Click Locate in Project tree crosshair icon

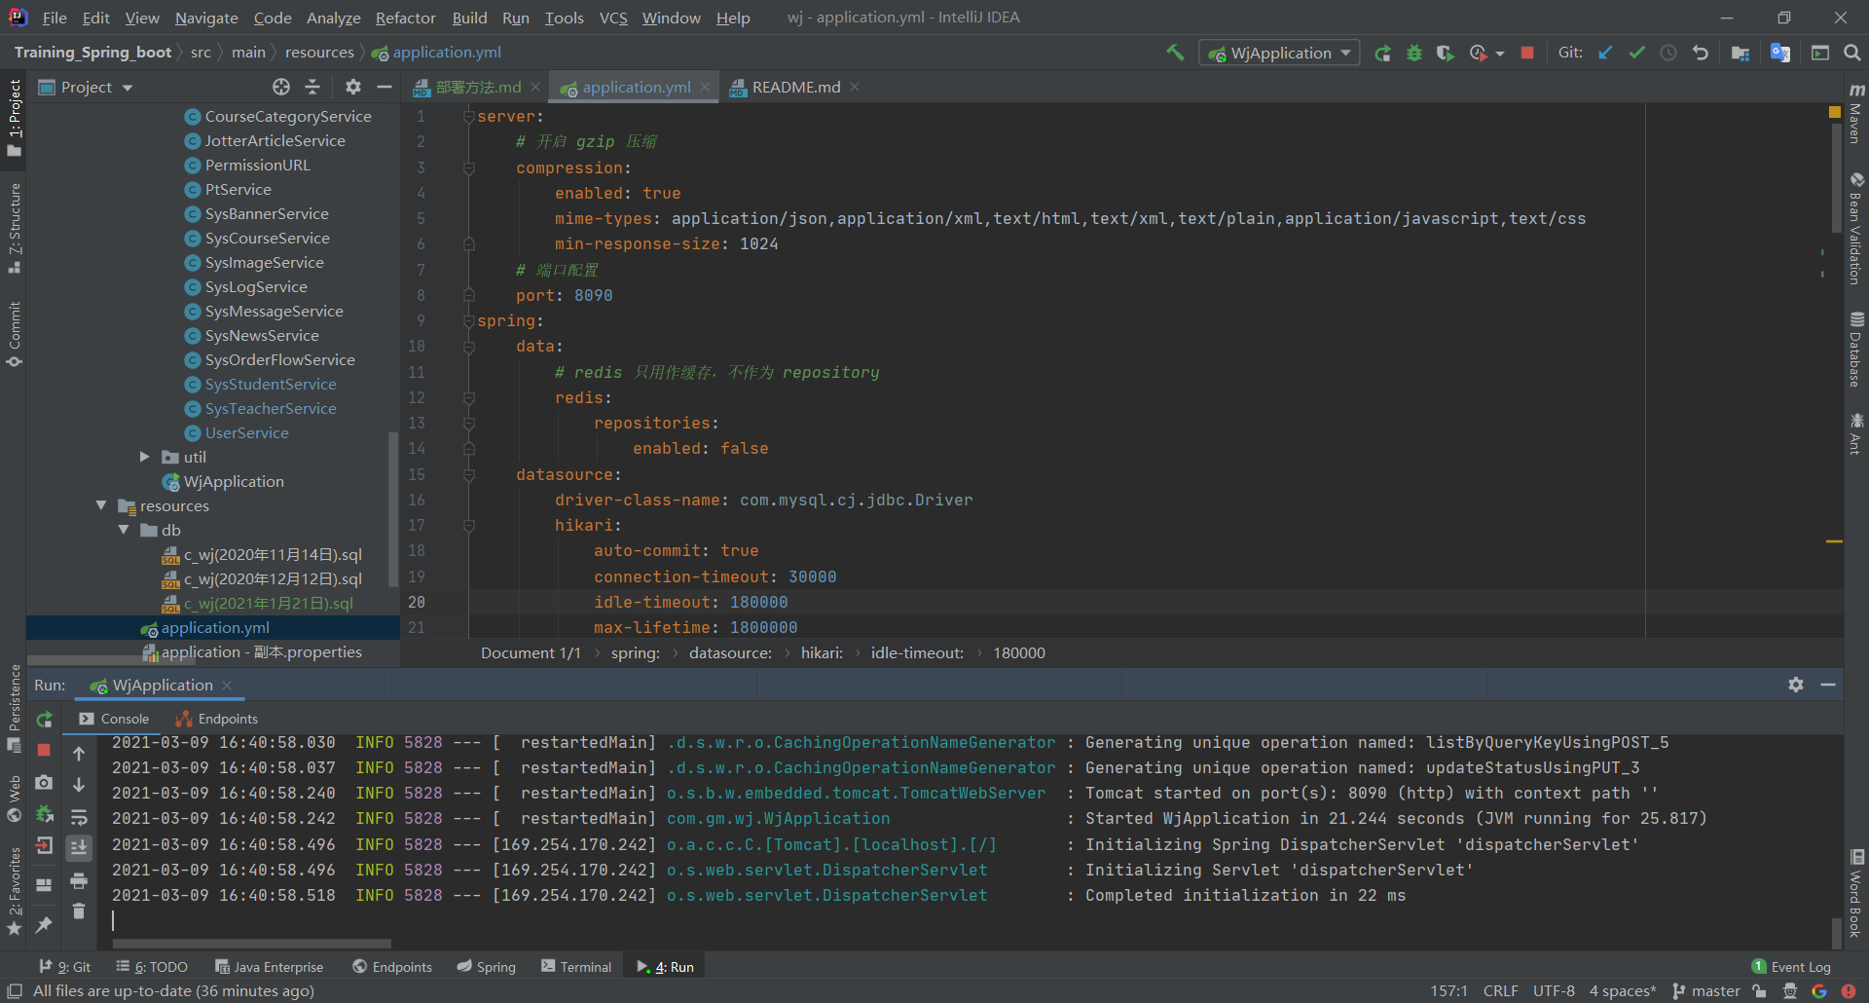coord(281,87)
